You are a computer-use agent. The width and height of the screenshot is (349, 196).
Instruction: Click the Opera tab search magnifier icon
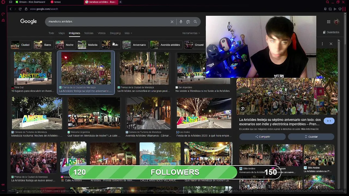click(327, 2)
